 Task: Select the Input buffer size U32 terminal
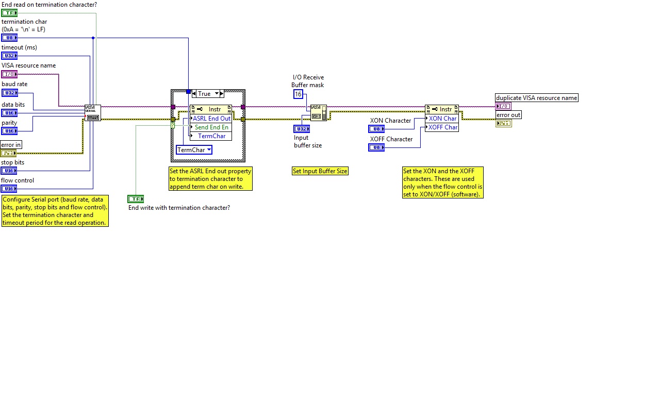(302, 129)
